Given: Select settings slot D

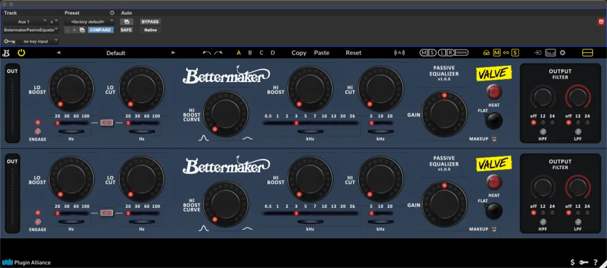Looking at the screenshot, I should coord(273,53).
